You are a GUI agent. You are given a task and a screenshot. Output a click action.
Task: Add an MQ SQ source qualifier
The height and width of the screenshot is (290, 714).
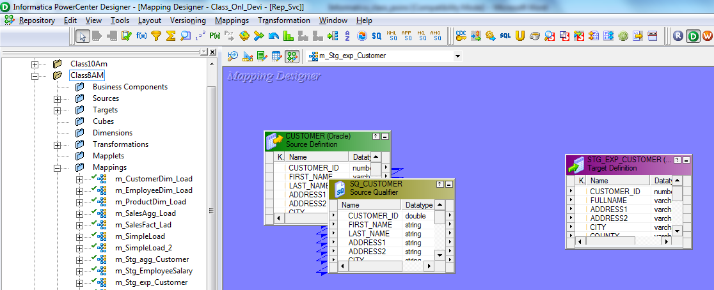(421, 36)
